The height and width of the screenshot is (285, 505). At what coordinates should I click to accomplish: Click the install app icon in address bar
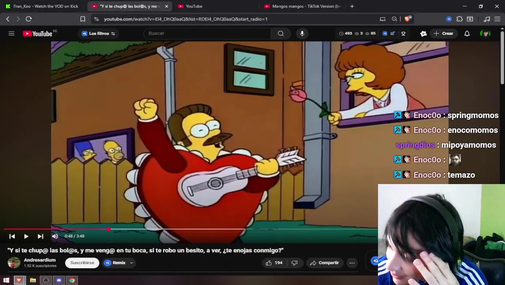tap(383, 19)
